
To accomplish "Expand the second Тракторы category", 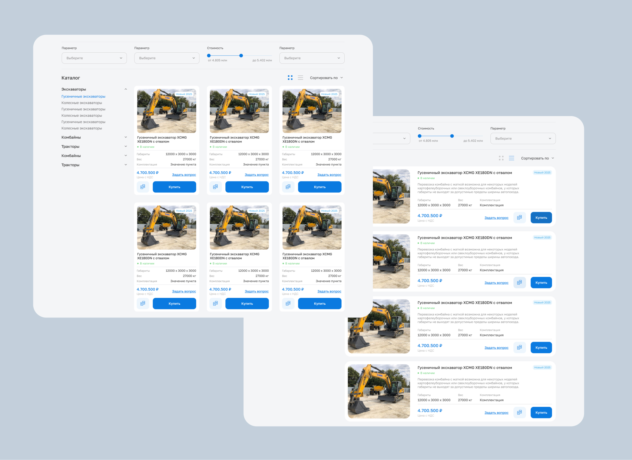I will click(94, 165).
